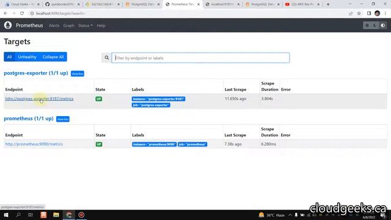Open the Windows Start menu
391x220 pixels.
[x=6, y=215]
